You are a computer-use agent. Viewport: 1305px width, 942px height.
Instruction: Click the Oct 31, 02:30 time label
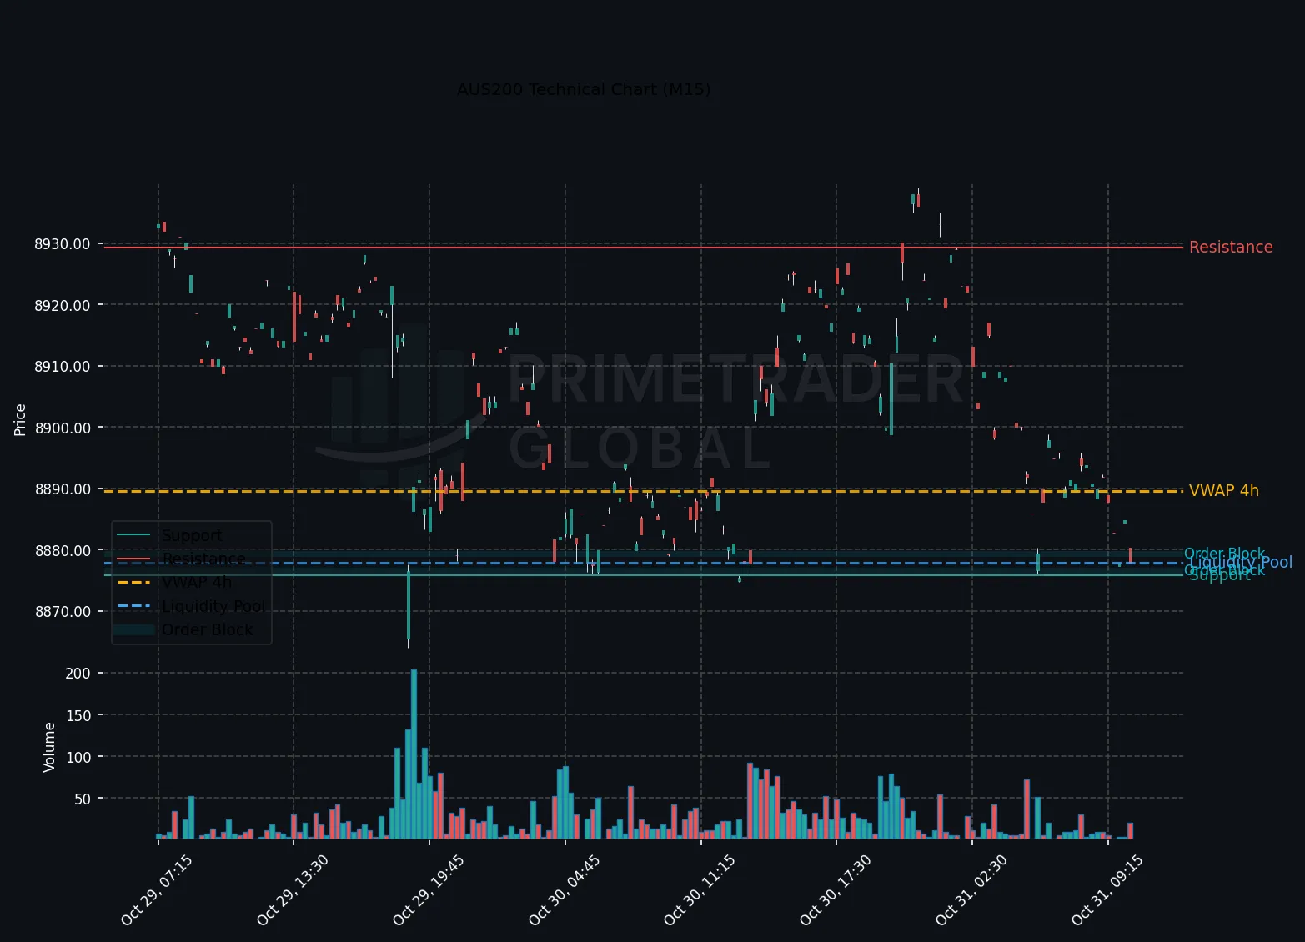(x=971, y=889)
